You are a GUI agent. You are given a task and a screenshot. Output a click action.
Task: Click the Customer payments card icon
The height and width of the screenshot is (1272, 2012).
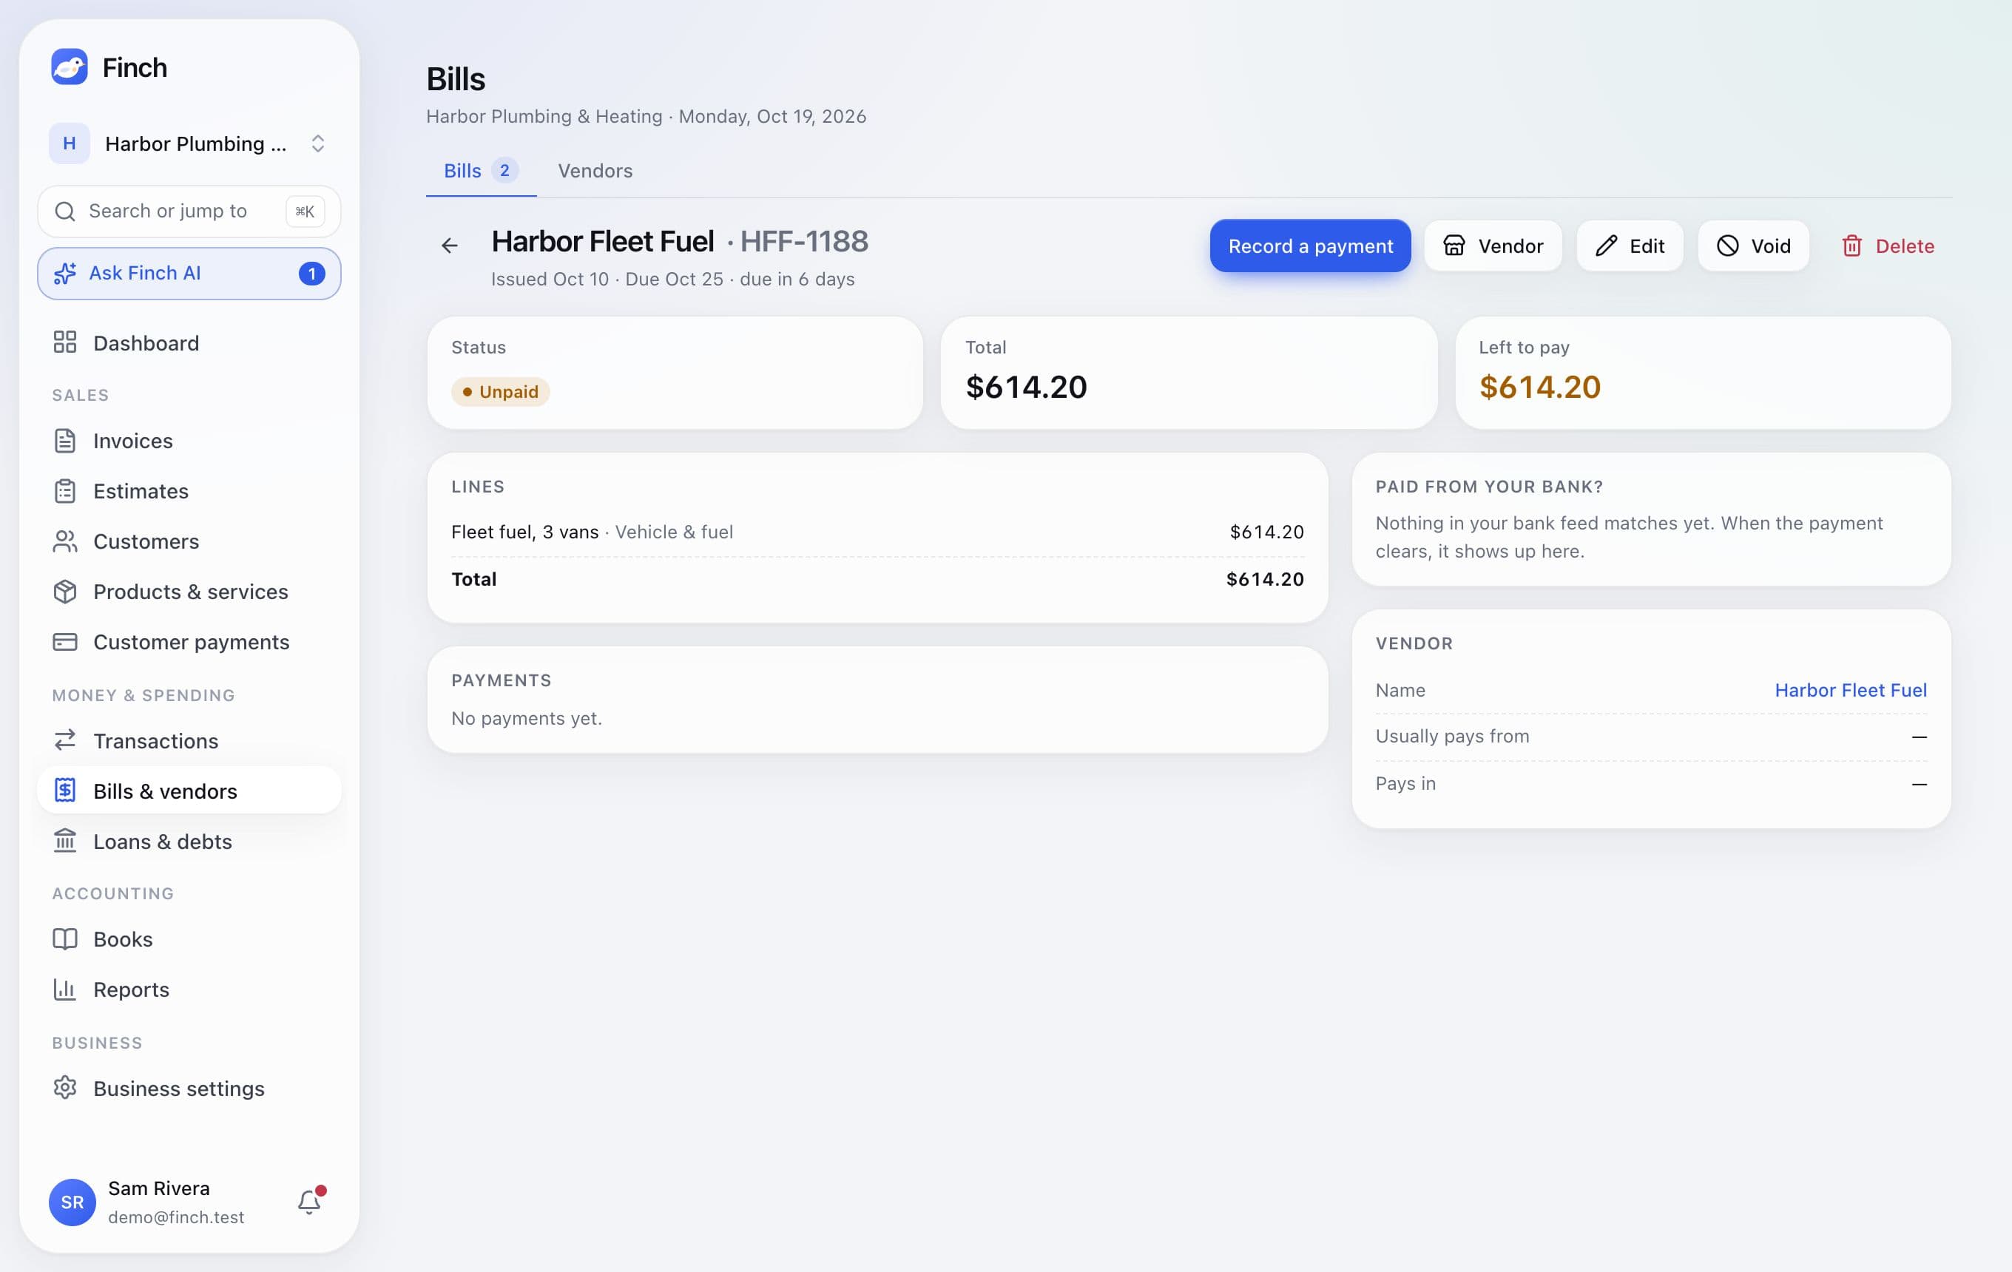(x=65, y=641)
